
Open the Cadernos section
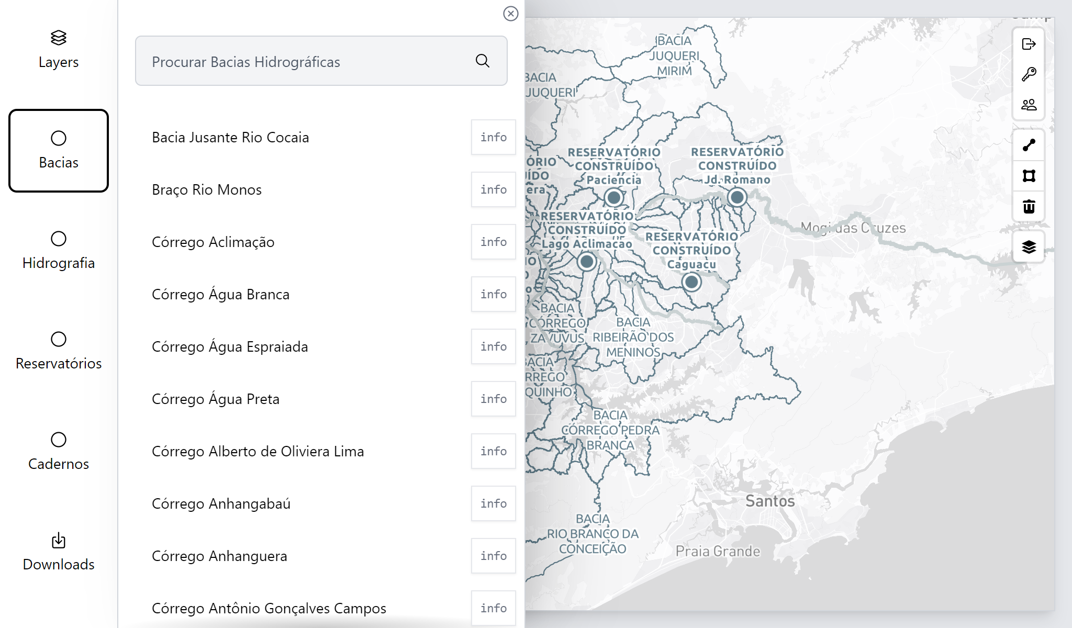tap(59, 452)
